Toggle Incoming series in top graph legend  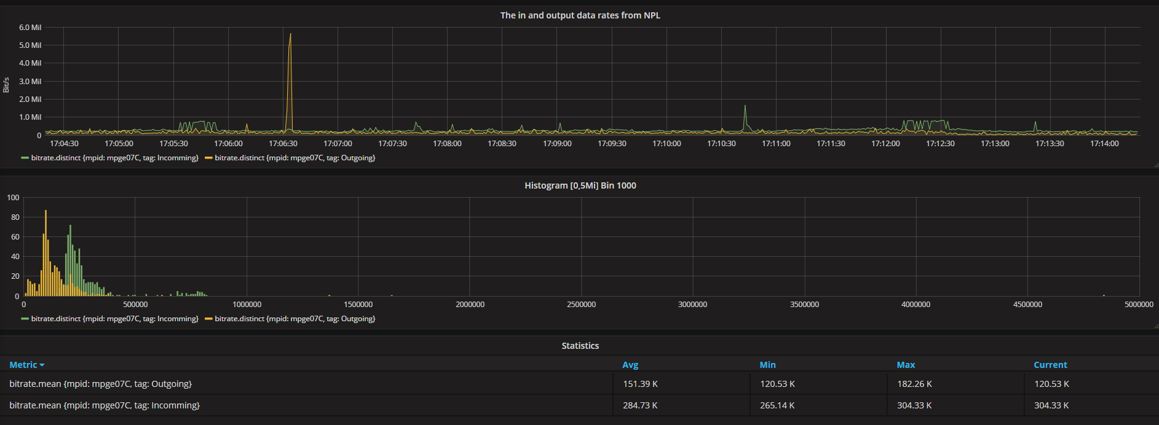(115, 158)
